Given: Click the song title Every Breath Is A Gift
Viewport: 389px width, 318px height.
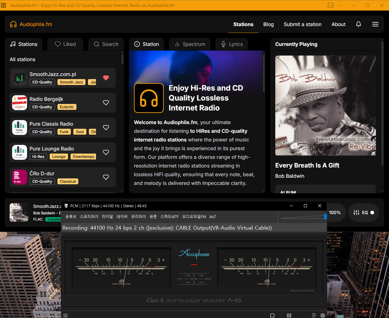Looking at the screenshot, I should 307,165.
